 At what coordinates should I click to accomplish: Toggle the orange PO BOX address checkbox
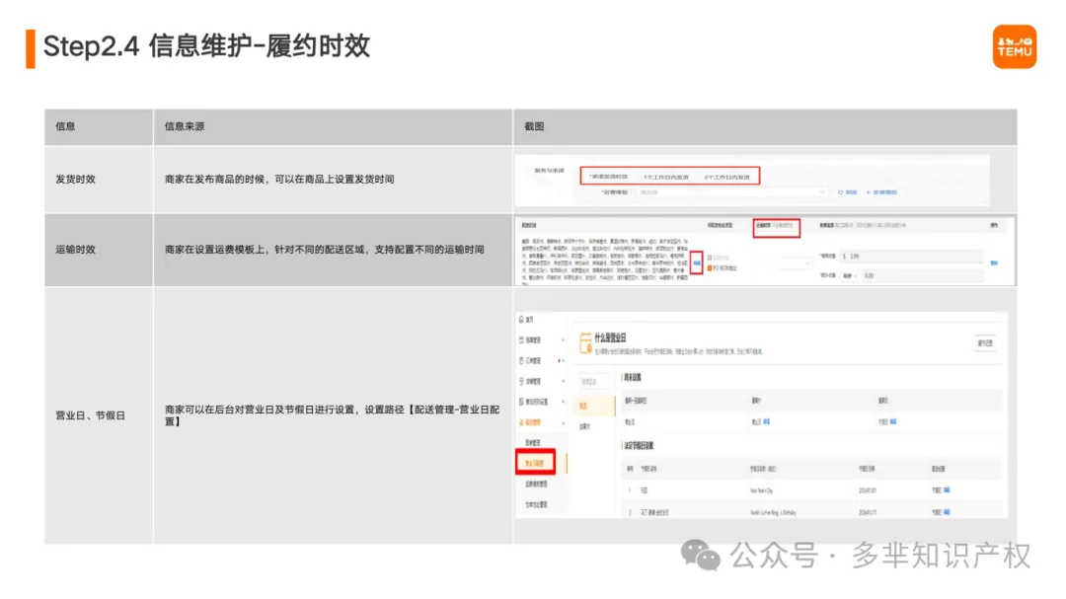710,268
